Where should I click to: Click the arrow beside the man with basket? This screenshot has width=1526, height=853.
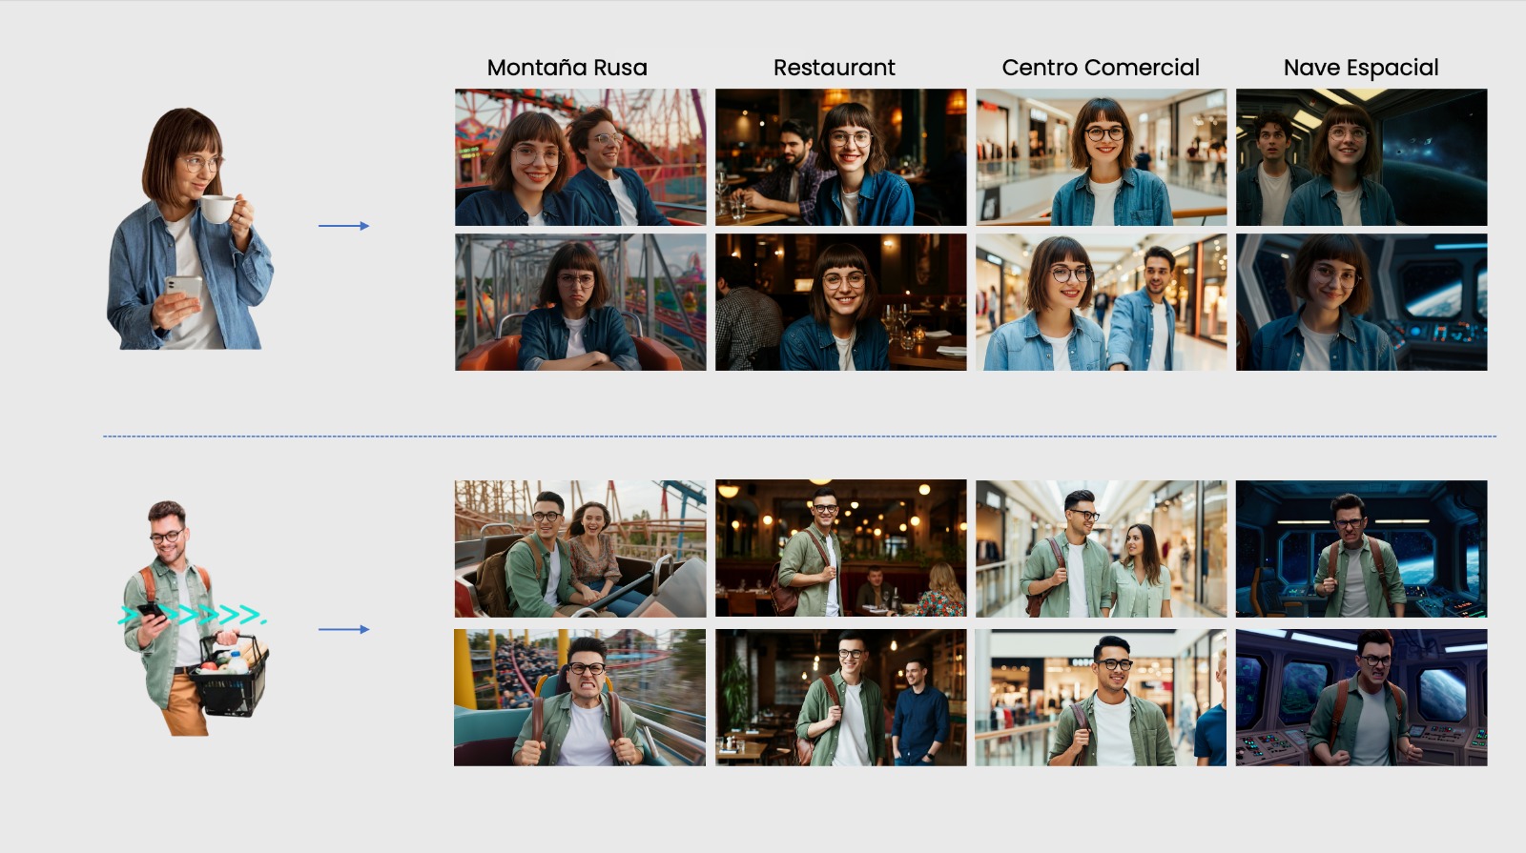343,629
